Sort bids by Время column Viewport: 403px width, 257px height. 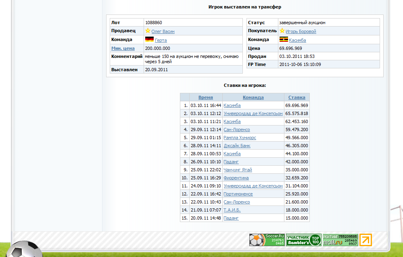(x=205, y=97)
